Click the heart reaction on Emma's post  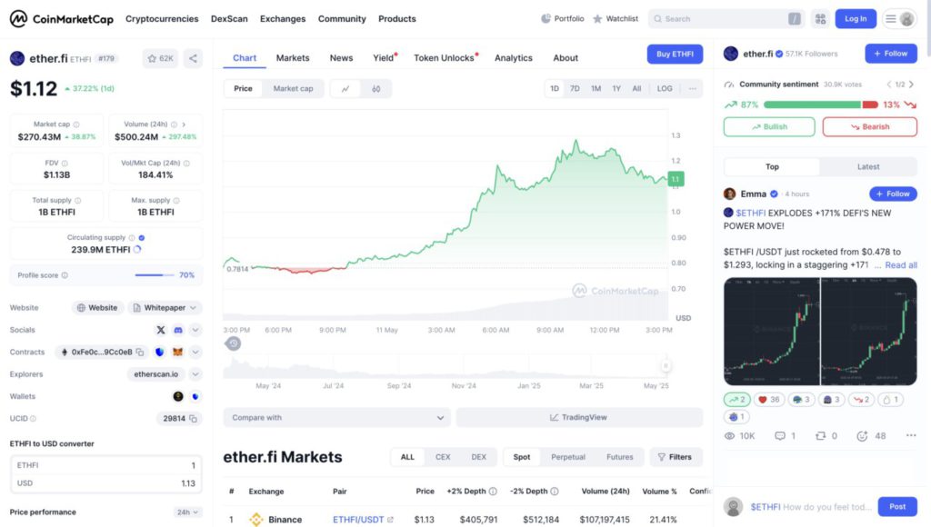[x=769, y=399]
